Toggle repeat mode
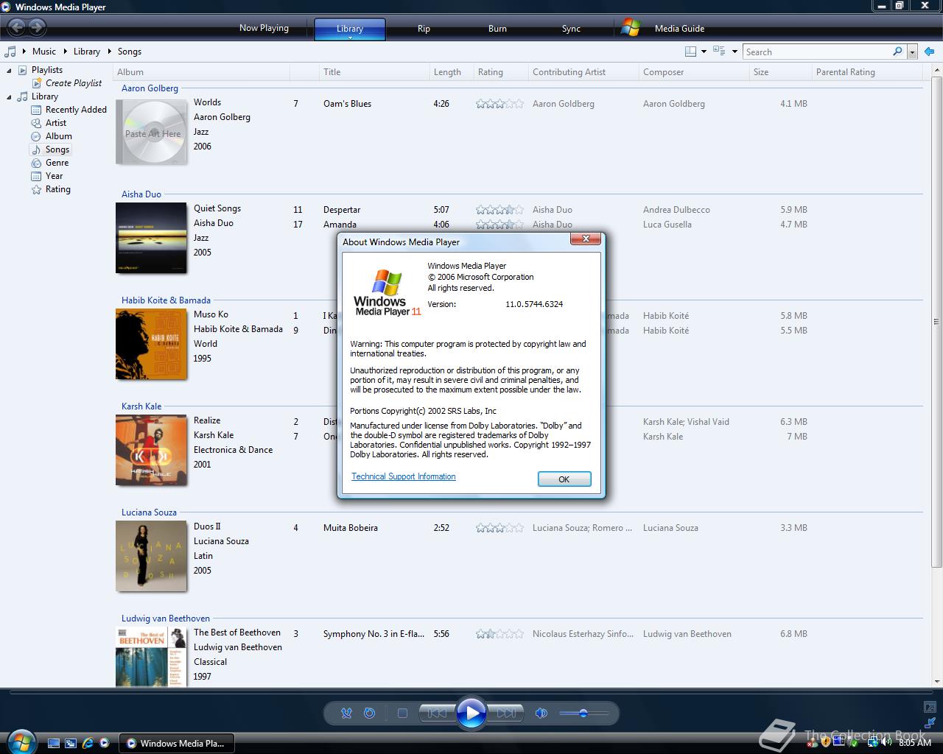Viewport: 943px width, 754px height. [370, 713]
